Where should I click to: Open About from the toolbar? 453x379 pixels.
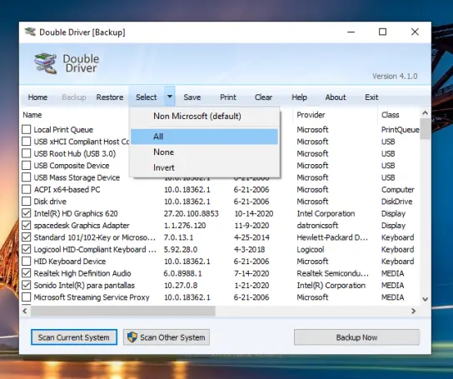pos(336,97)
